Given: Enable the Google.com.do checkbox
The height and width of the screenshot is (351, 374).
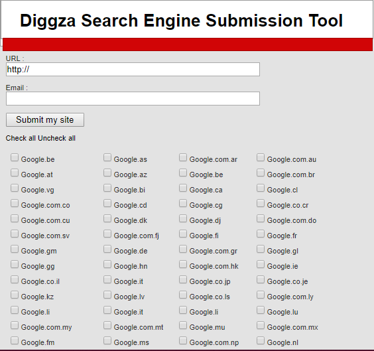Looking at the screenshot, I should (261, 218).
